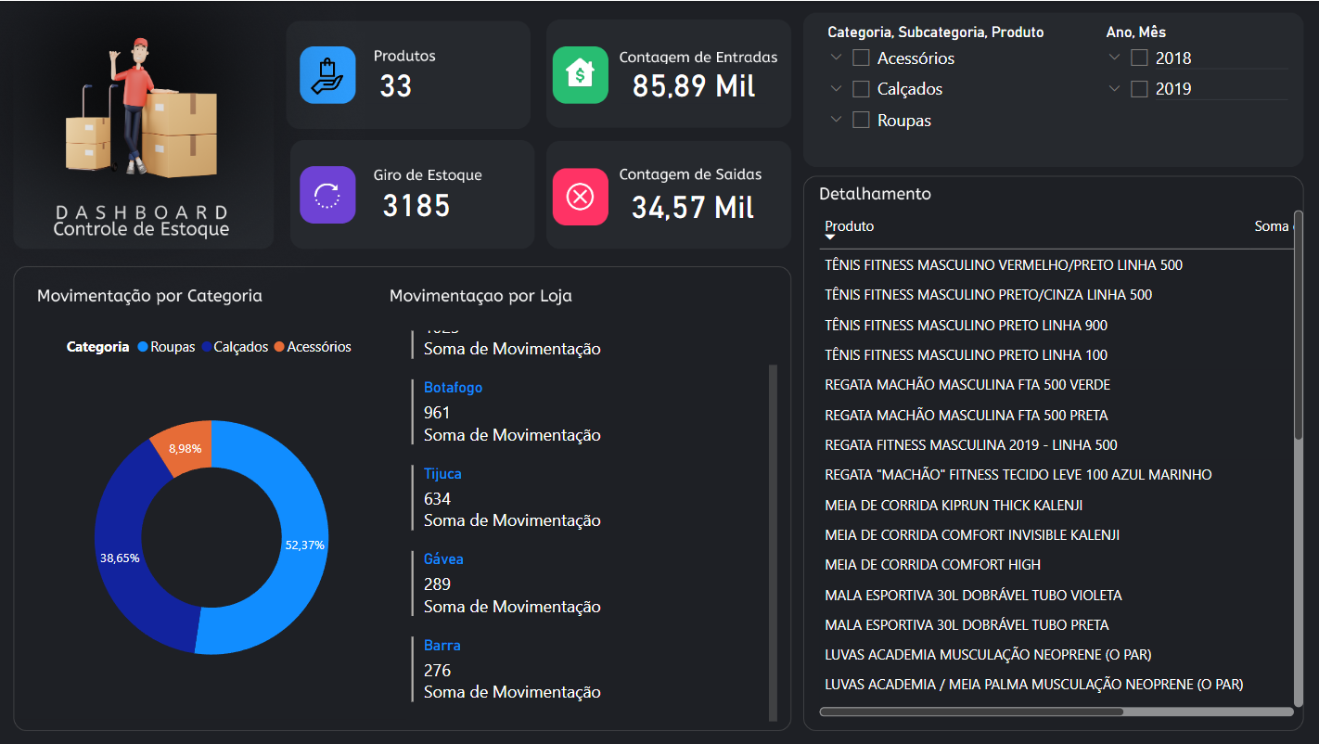1319x744 pixels.
Task: Select row REGATA MACHÃO MASCULINA FTA 500 VERDE
Action: [x=1057, y=384]
